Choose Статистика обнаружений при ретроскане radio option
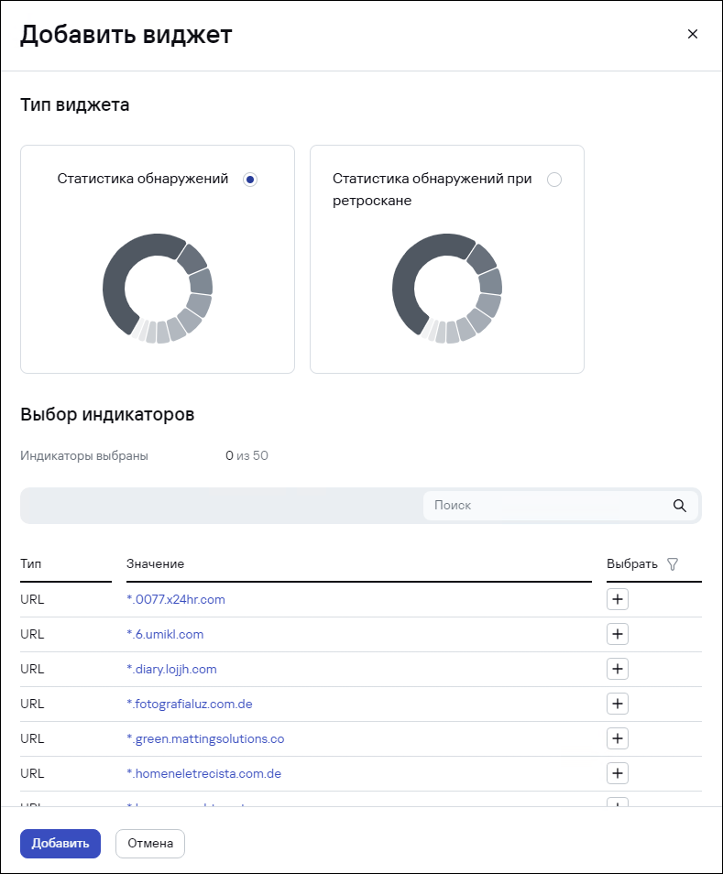Viewport: 723px width, 874px height. (553, 180)
